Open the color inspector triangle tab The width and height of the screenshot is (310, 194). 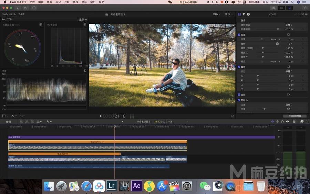pos(244,14)
